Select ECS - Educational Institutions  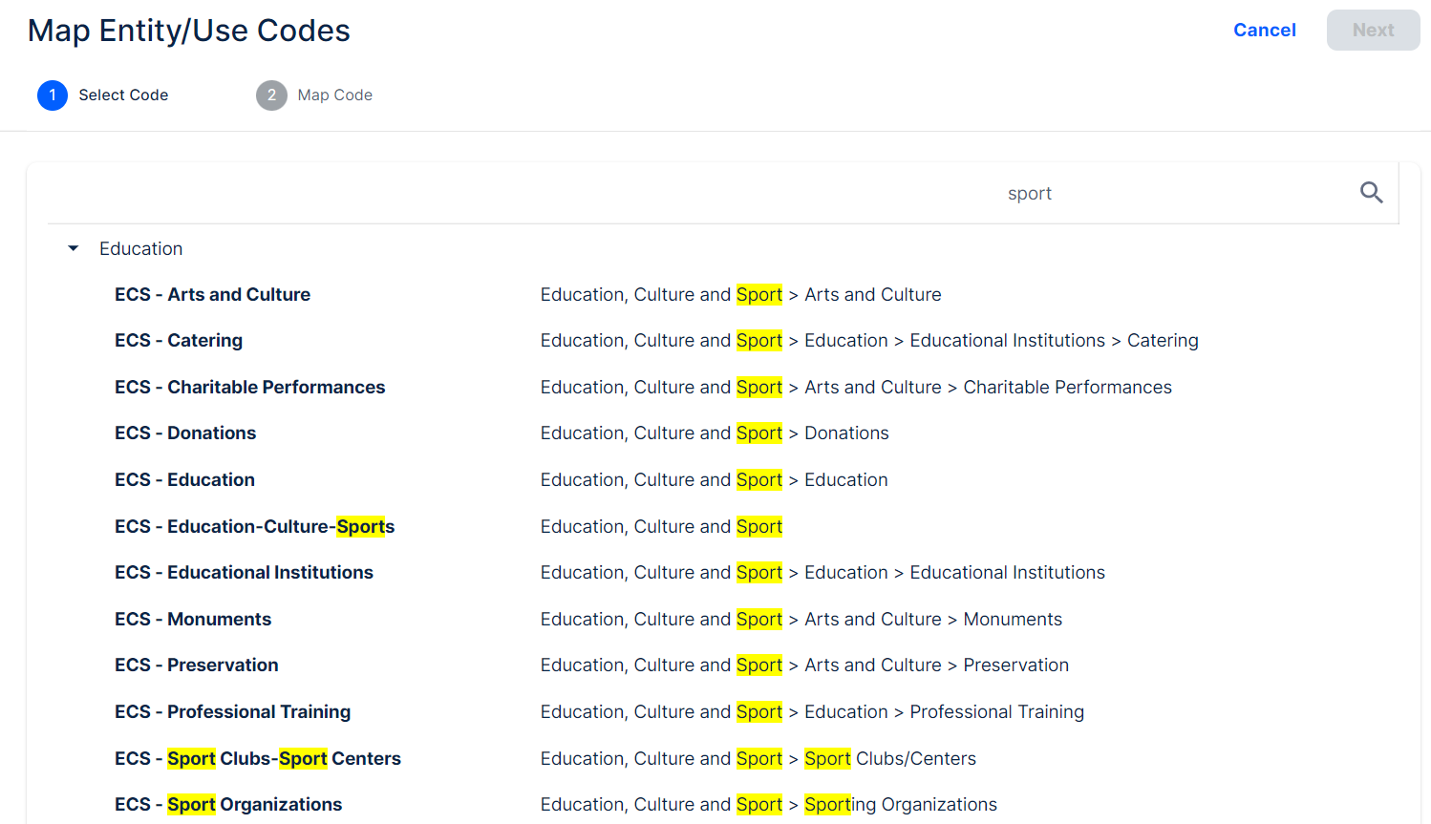coord(244,573)
